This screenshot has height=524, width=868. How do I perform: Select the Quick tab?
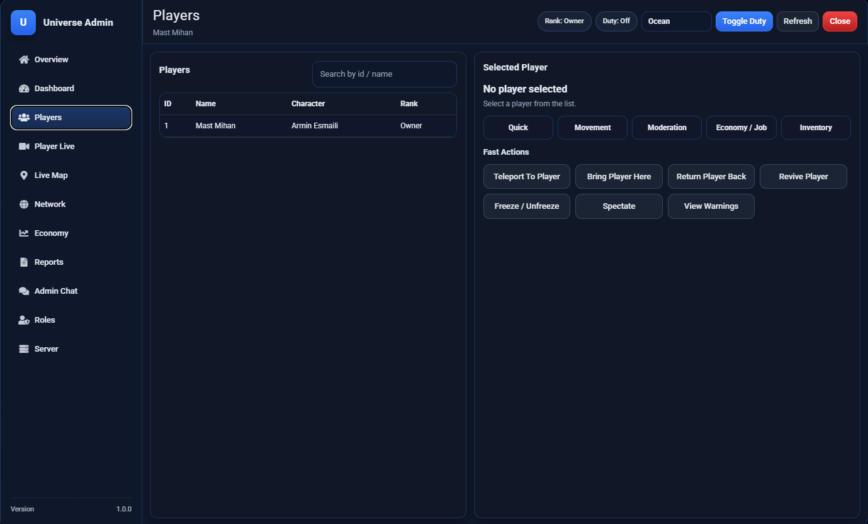(518, 128)
